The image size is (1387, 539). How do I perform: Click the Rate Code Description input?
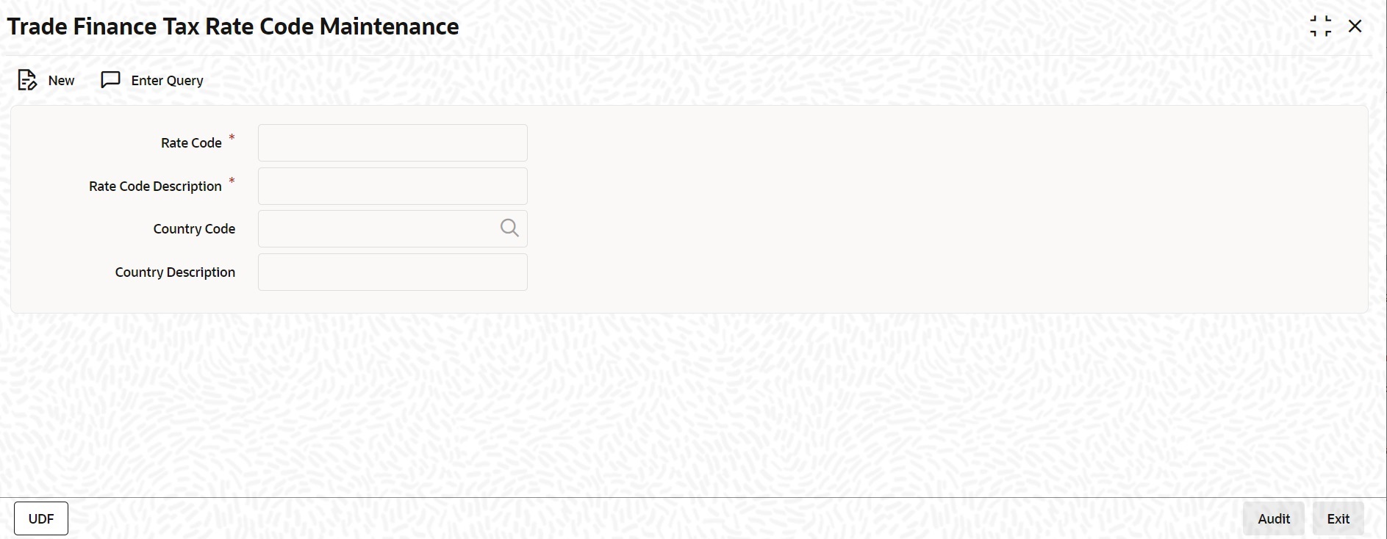[392, 186]
